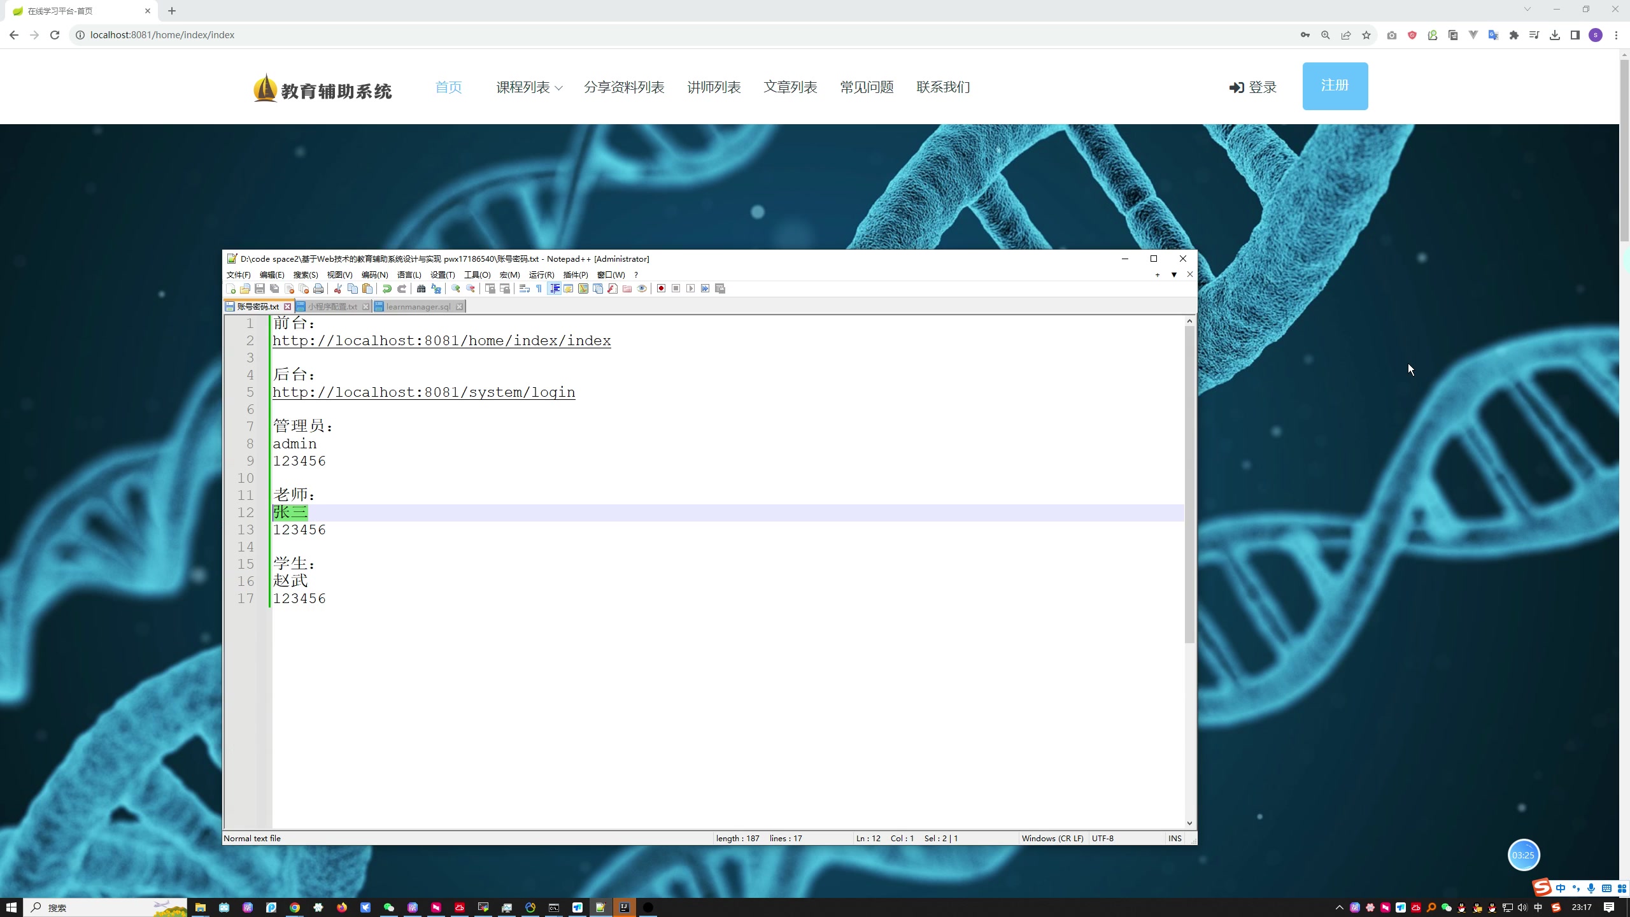Click the Cut scissors icon
The height and width of the screenshot is (917, 1630).
(338, 289)
